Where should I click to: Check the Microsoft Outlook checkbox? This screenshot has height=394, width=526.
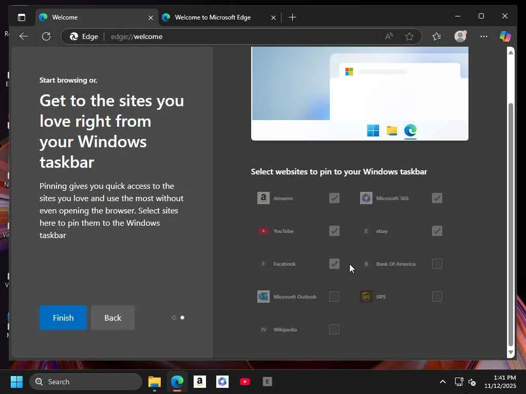click(334, 297)
